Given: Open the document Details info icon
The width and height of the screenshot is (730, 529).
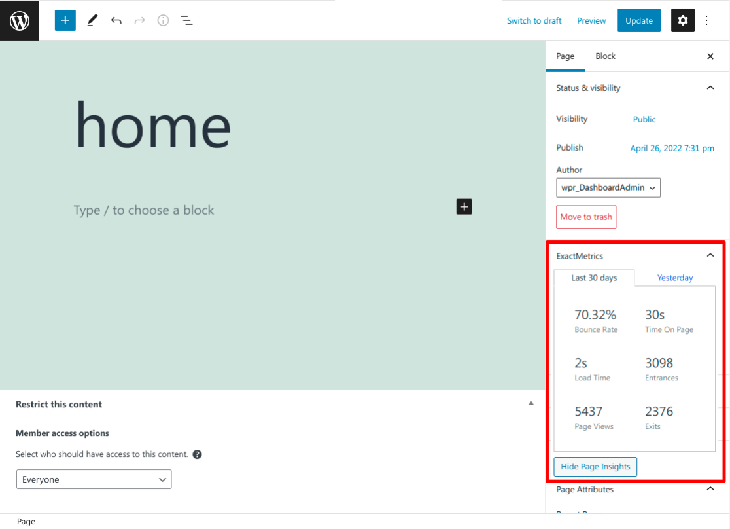Looking at the screenshot, I should (x=163, y=20).
